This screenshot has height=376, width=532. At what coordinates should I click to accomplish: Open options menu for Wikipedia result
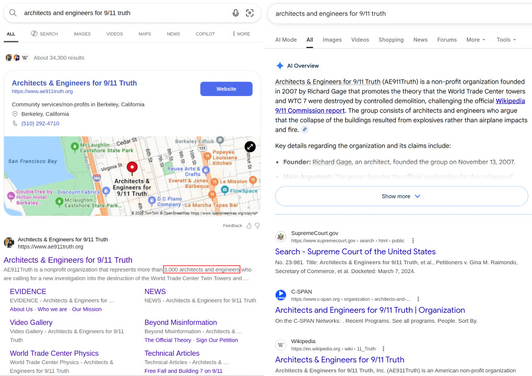tap(383, 348)
